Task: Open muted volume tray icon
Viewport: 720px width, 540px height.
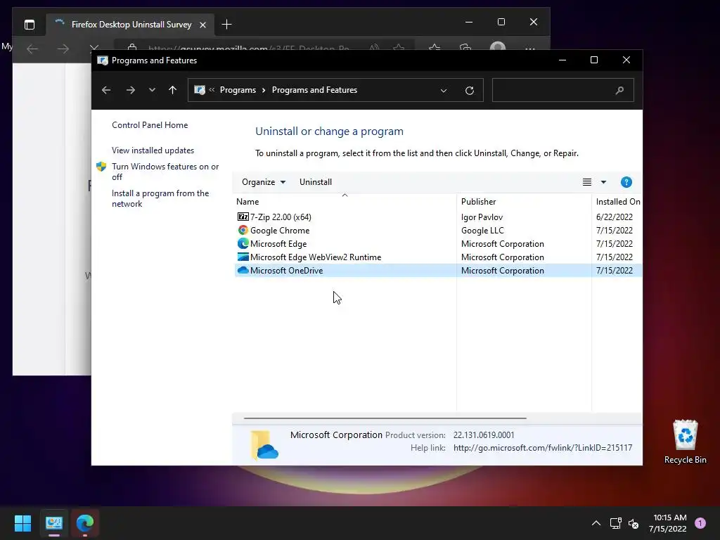Action: (x=634, y=523)
